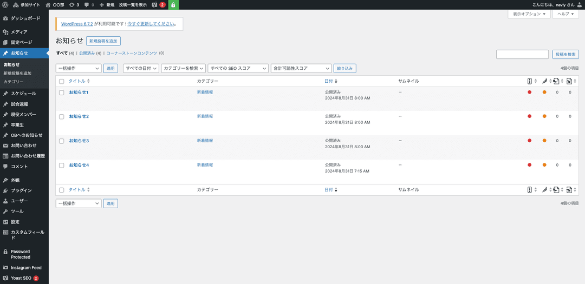Screen dimensions: 585x284
Task: Open コメント in the sidebar
Action: pyautogui.click(x=24, y=166)
